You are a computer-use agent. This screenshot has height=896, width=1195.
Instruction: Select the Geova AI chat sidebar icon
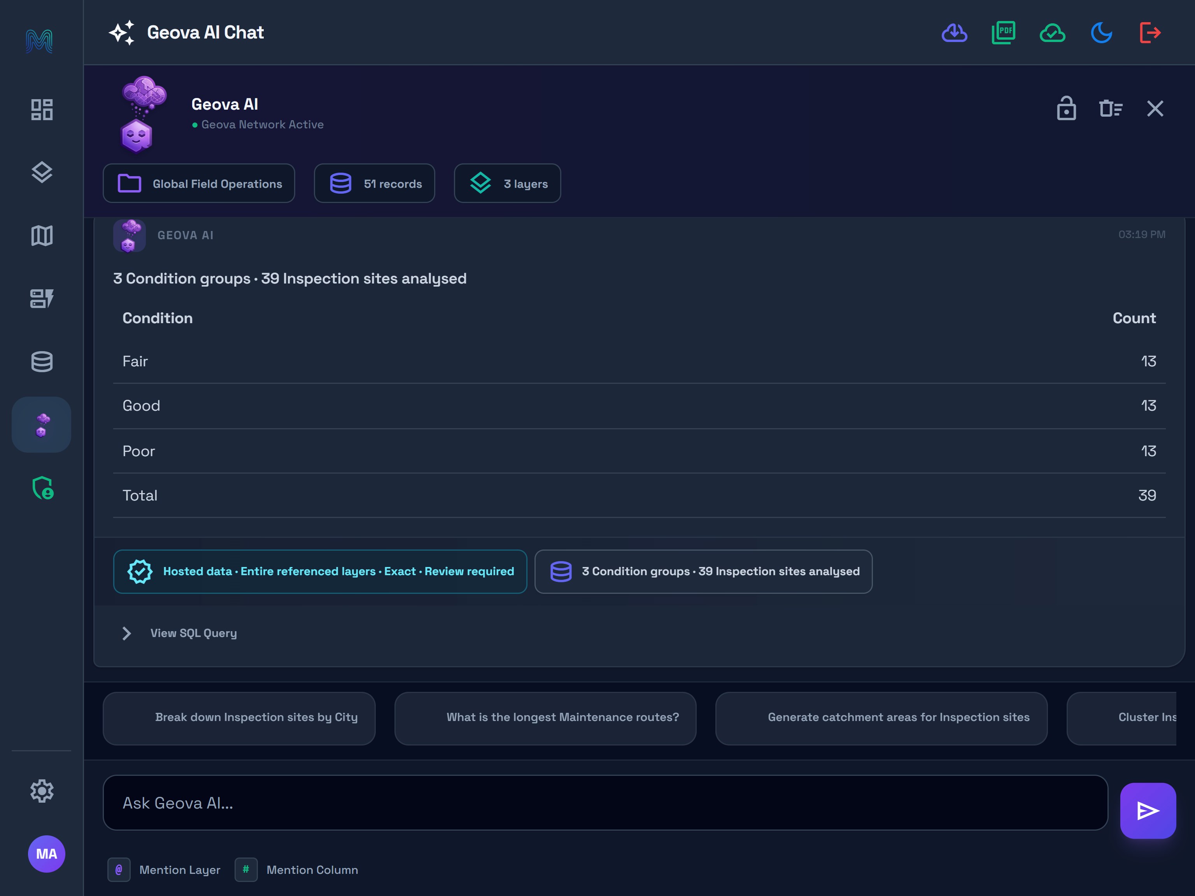pyautogui.click(x=42, y=425)
